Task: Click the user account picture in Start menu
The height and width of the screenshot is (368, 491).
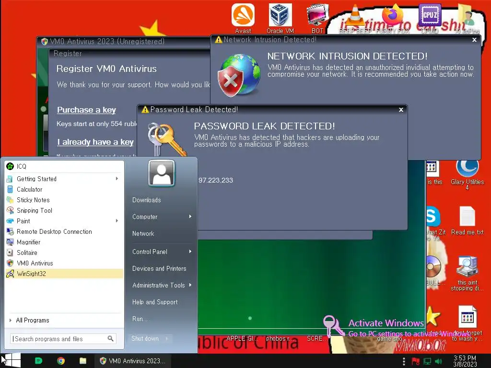Action: tap(162, 173)
